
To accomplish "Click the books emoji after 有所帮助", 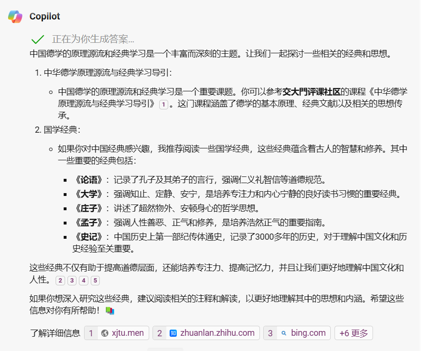I will pyautogui.click(x=110, y=311).
